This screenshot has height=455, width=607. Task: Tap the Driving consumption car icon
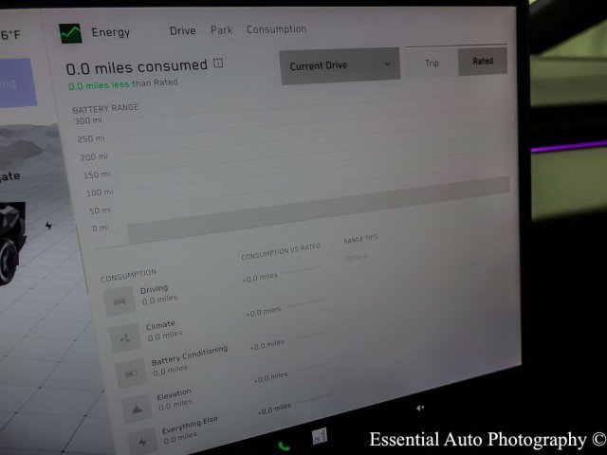tap(120, 300)
